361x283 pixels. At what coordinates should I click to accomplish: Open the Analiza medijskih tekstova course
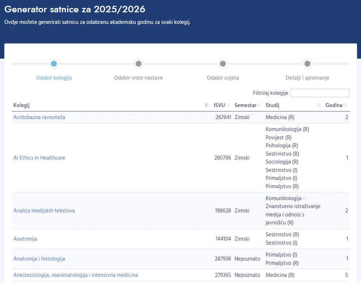tap(44, 210)
